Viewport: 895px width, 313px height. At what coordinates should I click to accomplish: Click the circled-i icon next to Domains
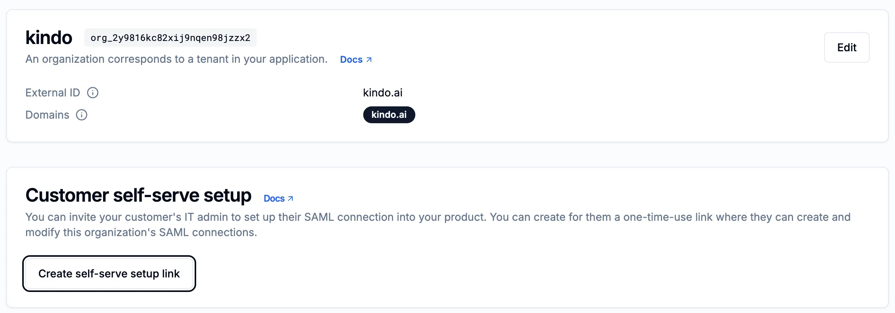pyautogui.click(x=81, y=114)
